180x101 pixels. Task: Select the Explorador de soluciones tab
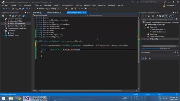click(x=150, y=49)
